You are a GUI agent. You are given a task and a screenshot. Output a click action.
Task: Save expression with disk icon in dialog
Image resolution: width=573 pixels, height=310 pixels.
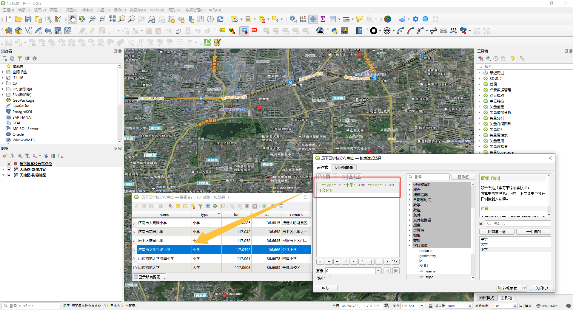click(x=327, y=177)
